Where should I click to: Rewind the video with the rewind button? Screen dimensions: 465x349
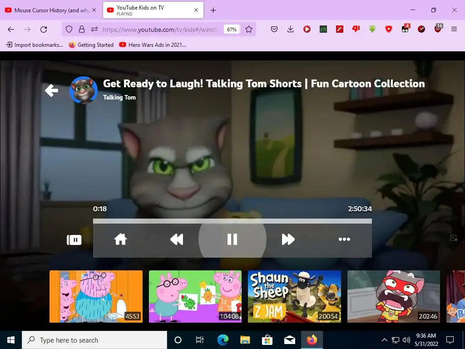click(177, 239)
